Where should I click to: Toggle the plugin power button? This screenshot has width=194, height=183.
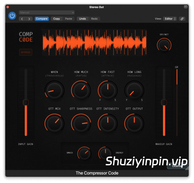point(12,16)
